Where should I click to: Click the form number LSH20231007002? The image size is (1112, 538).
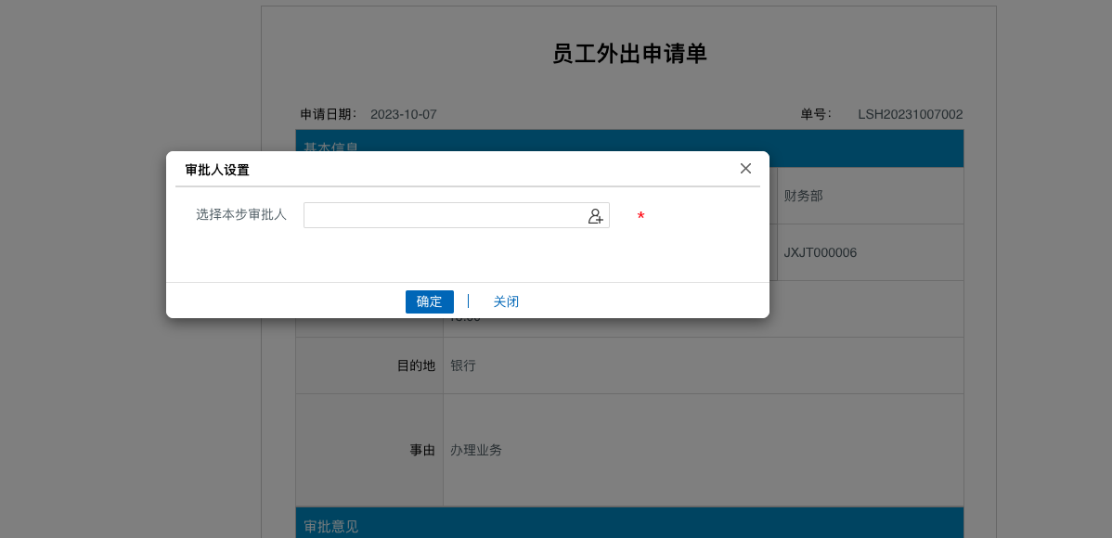coord(910,114)
